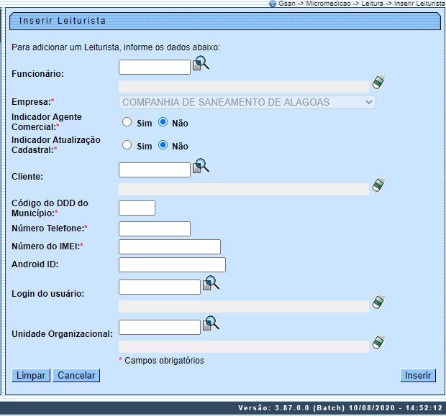Clear Unidade Organizacional with eraser icon
This screenshot has height=416, width=446.
pos(378,342)
